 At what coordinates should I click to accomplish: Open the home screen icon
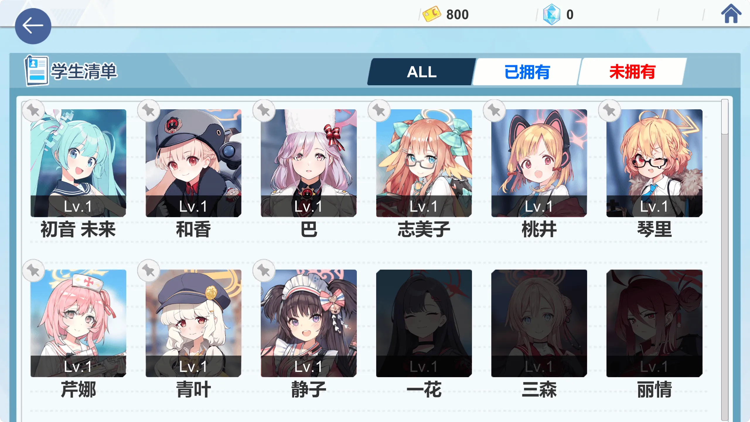(x=731, y=13)
